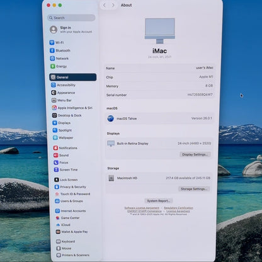The width and height of the screenshot is (262, 262).
Task: Click the Search field in sidebar
Action: (71, 18)
